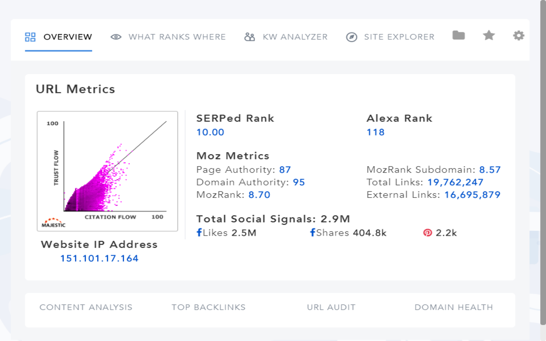Open the Top Backlinks section
The image size is (546, 341).
click(209, 307)
